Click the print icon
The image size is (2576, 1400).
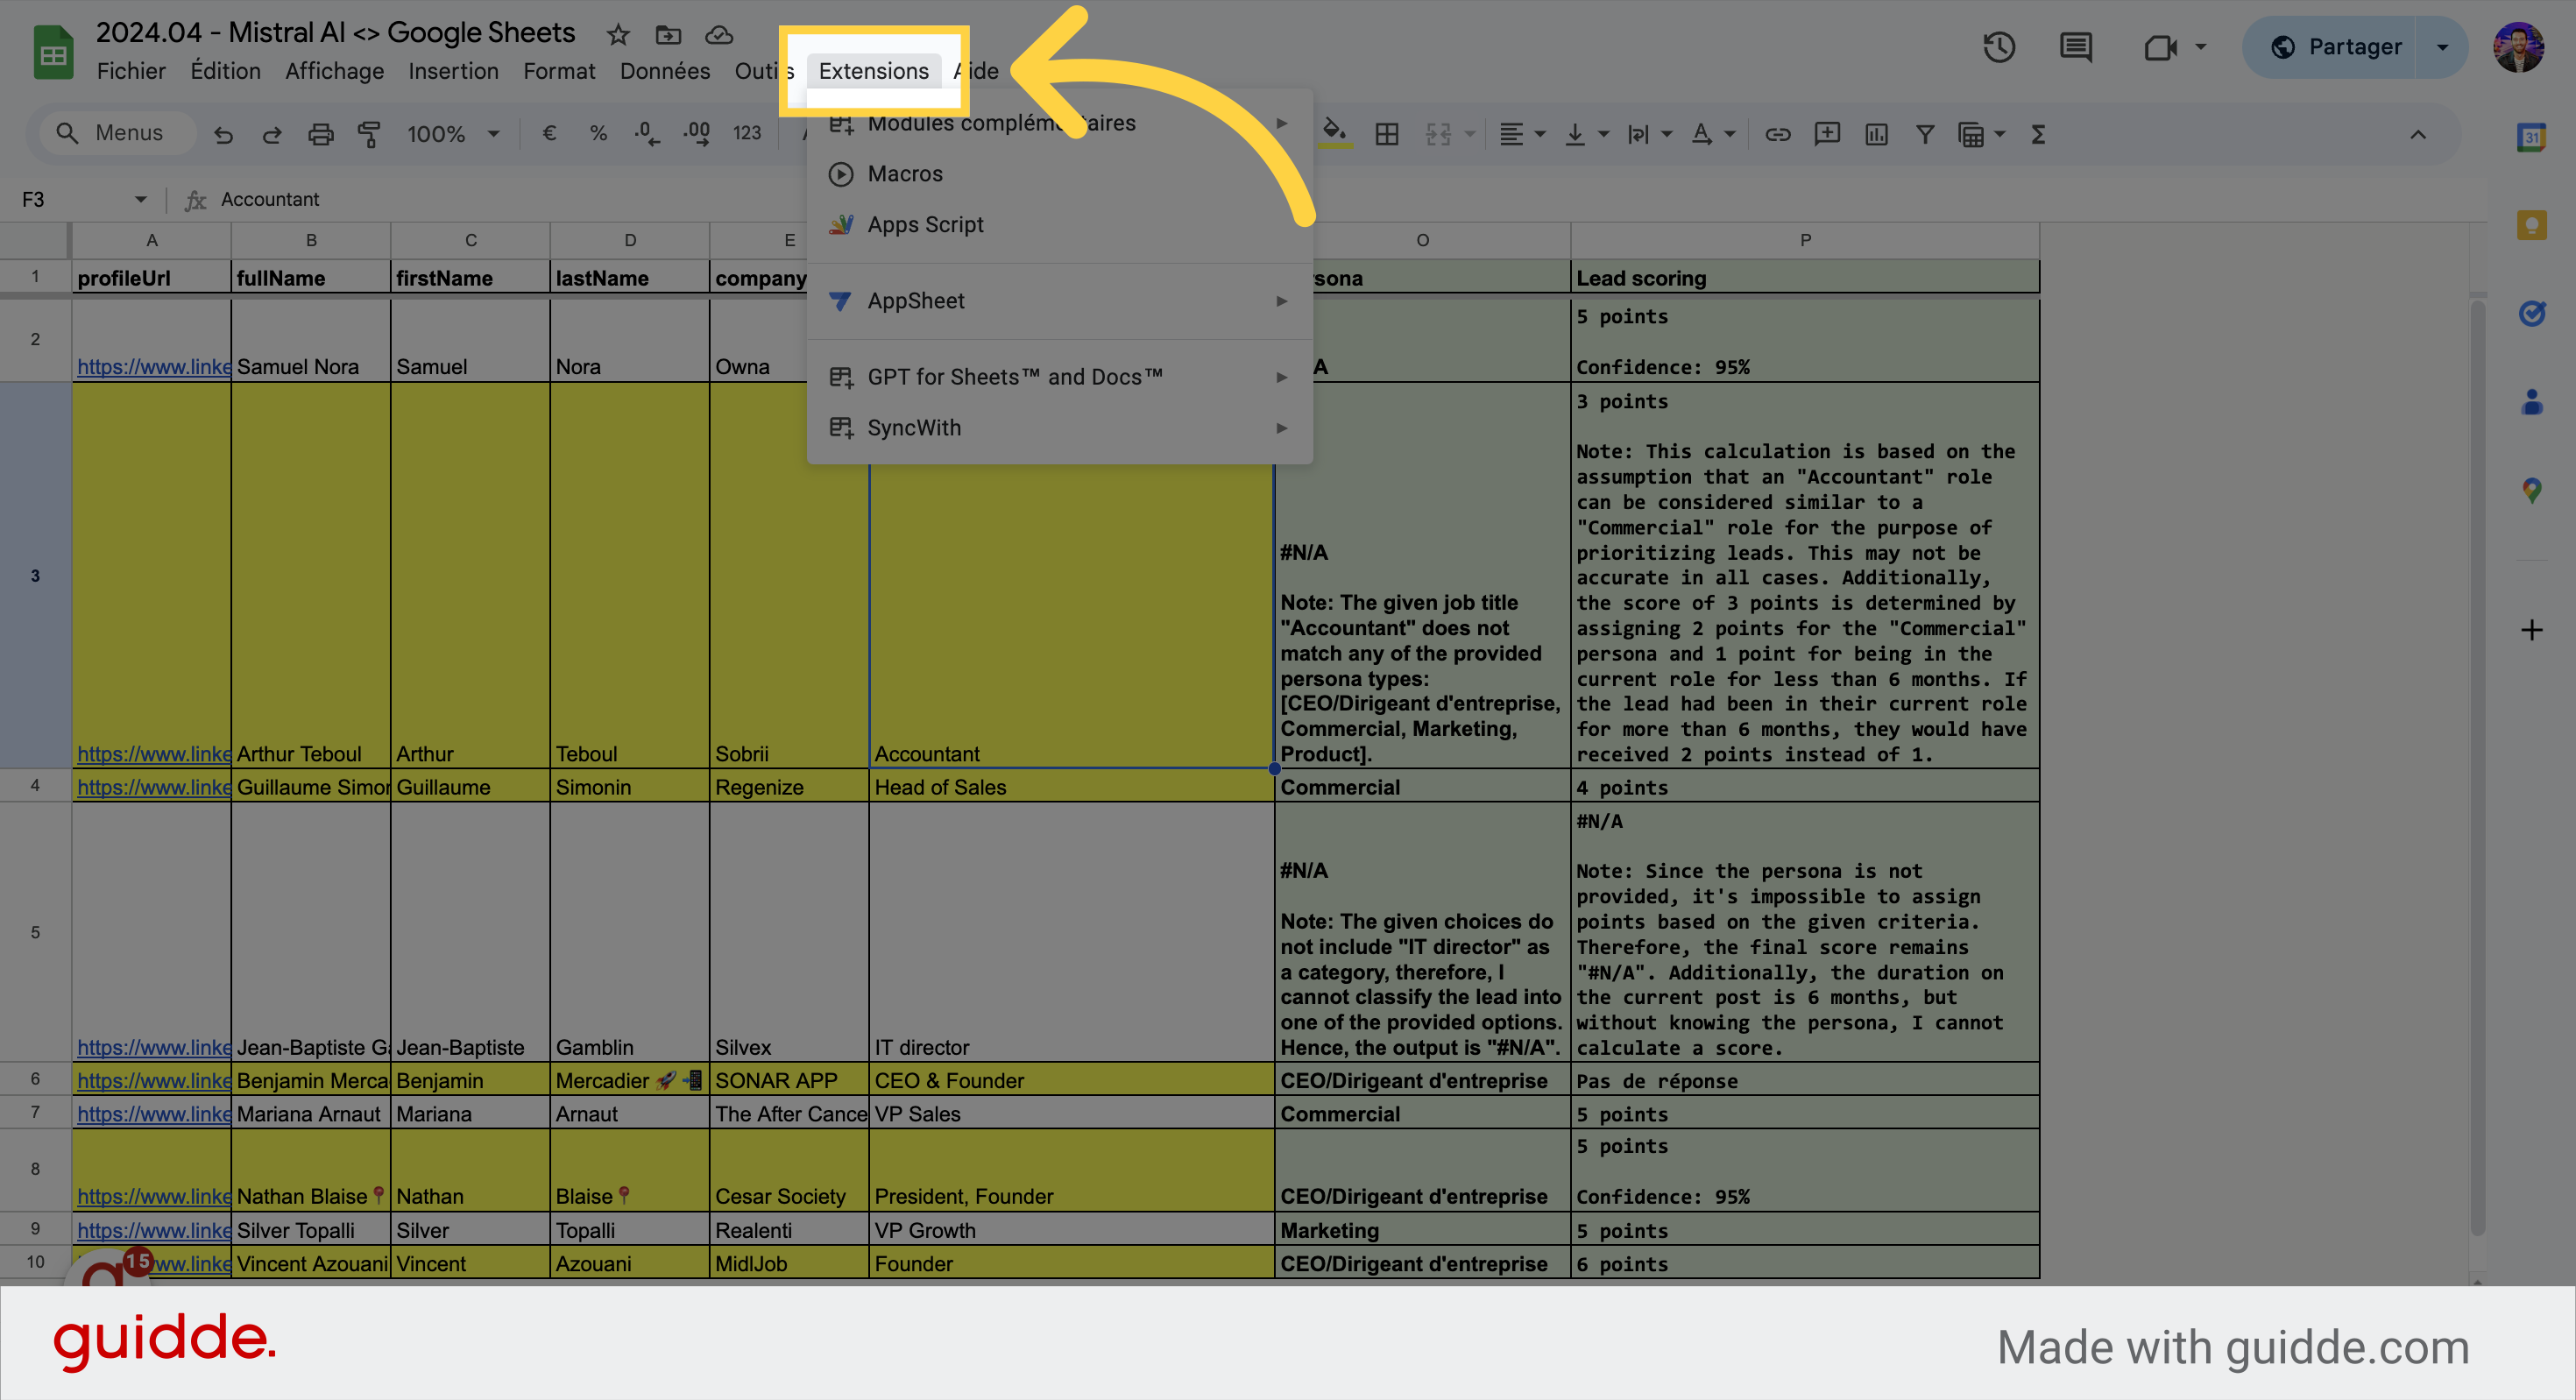[320, 134]
